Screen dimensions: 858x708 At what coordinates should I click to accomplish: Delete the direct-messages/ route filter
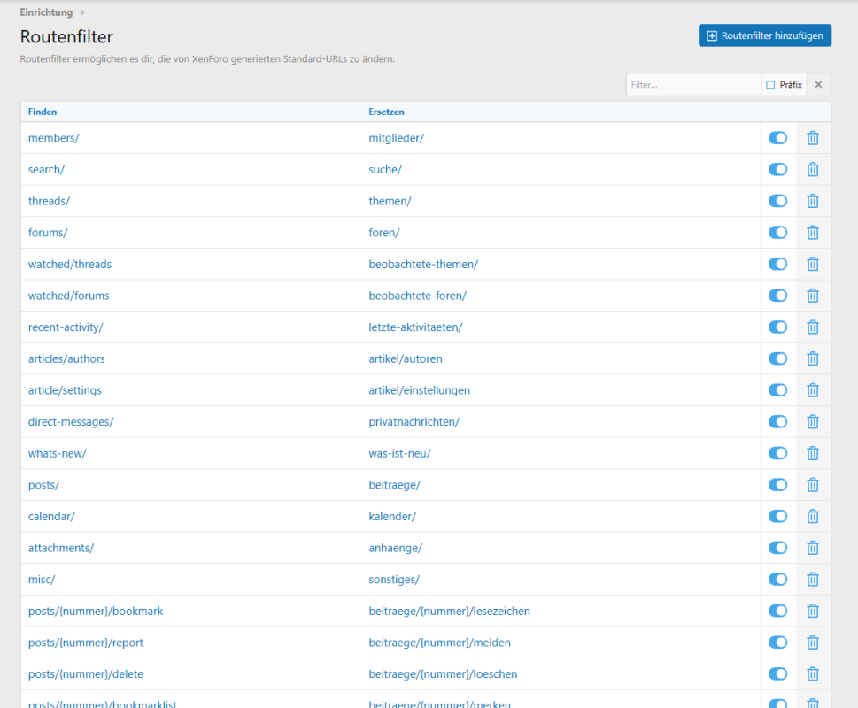[x=813, y=421]
